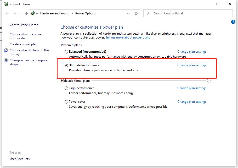Image resolution: width=238 pixels, height=168 pixels.
Task: Click the Forward navigation arrow
Action: coord(15,13)
